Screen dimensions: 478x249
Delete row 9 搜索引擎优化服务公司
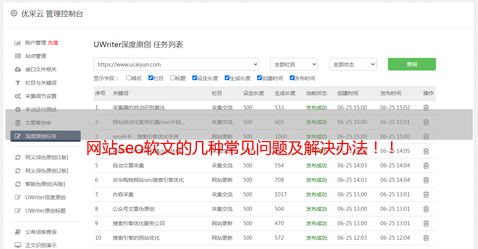(x=426, y=223)
